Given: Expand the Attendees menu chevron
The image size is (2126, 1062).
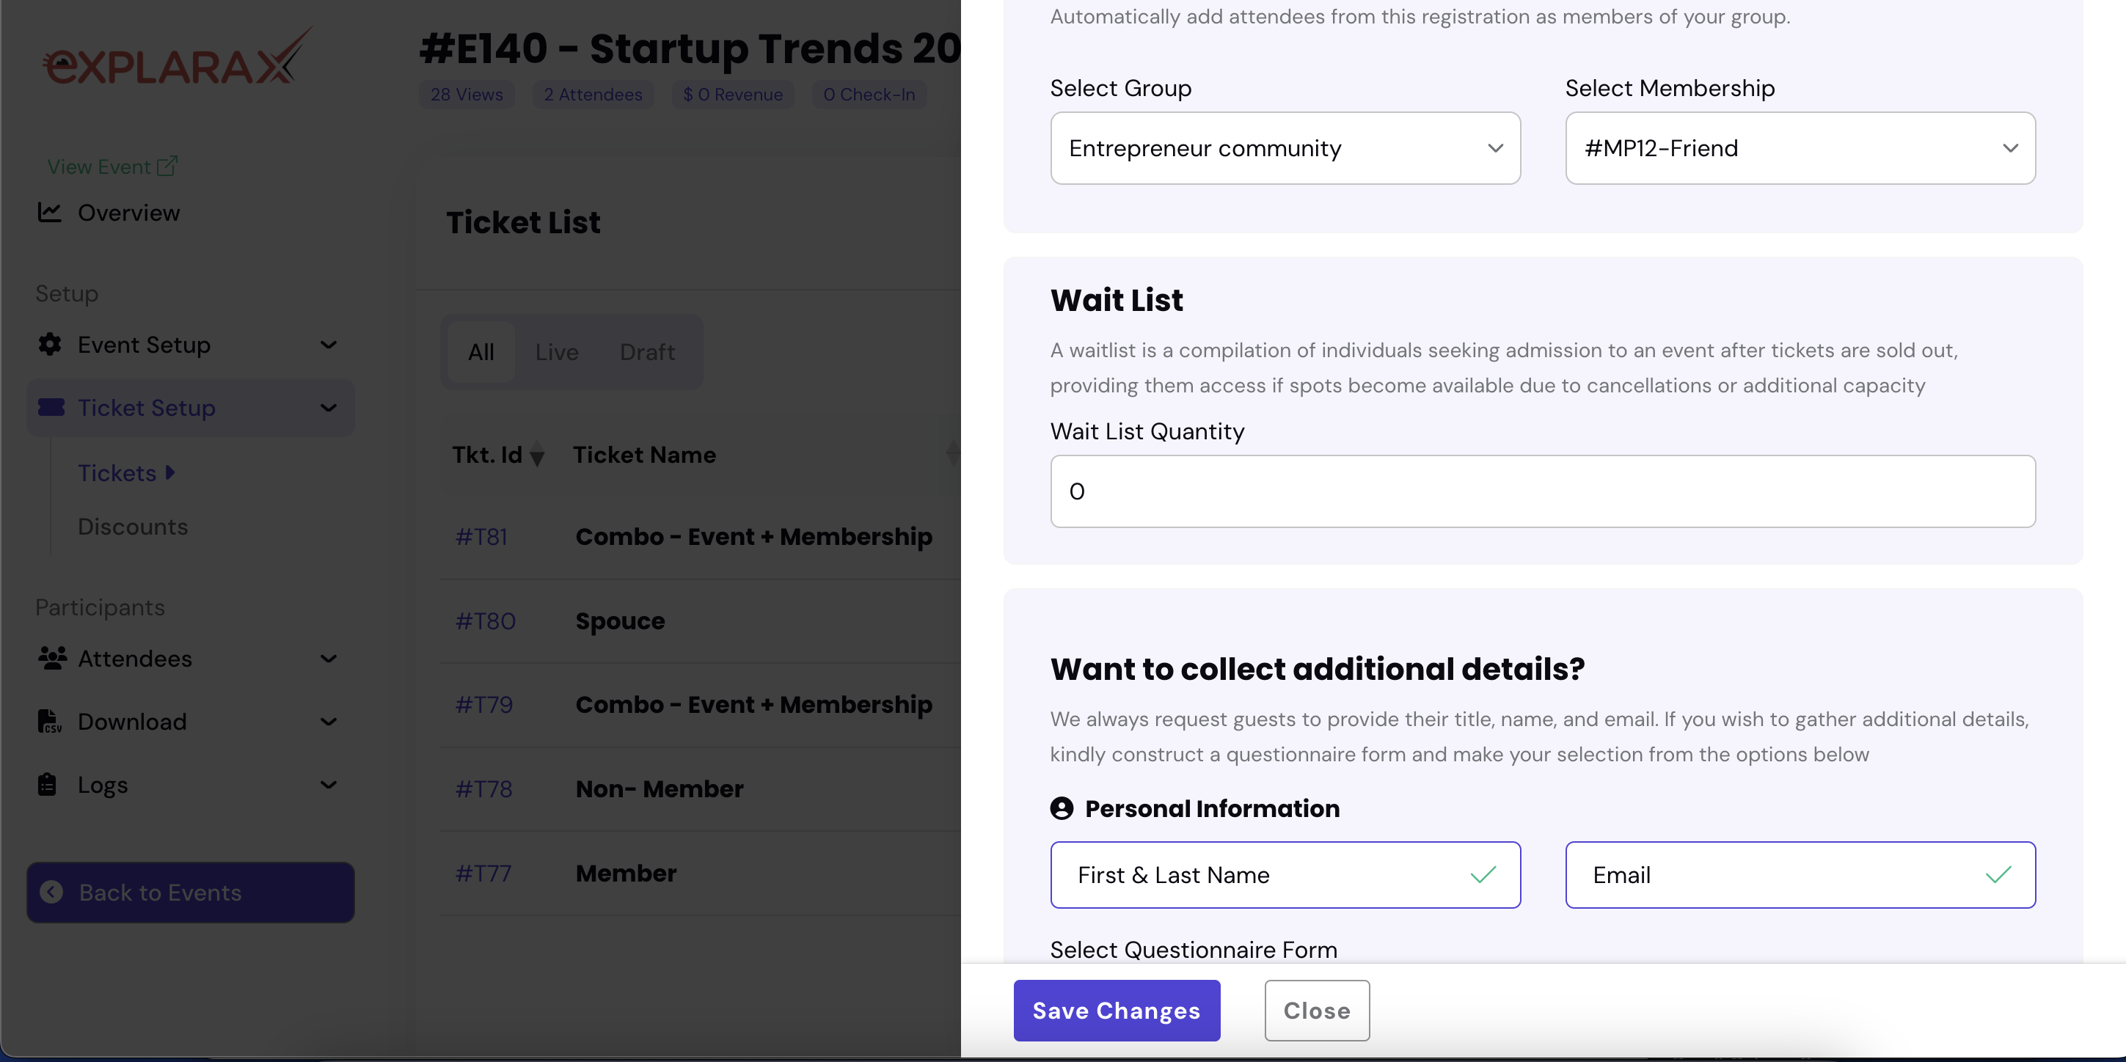Looking at the screenshot, I should [x=329, y=659].
